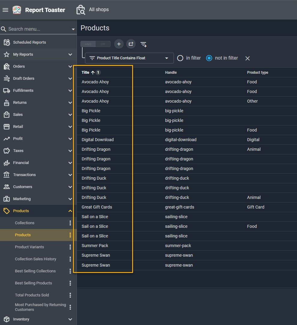Open the Best Selling Products report

pyautogui.click(x=33, y=283)
